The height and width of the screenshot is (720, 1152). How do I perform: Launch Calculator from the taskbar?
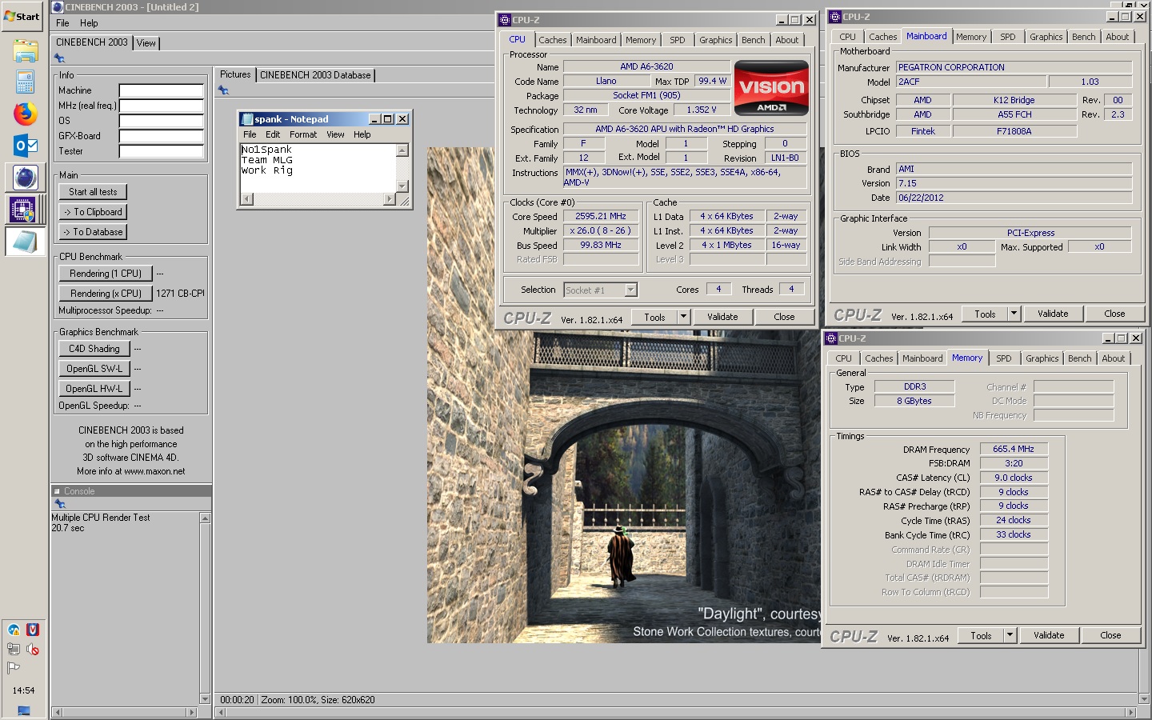(x=25, y=82)
